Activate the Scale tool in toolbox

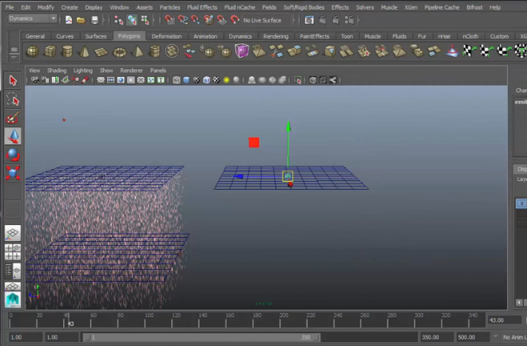pos(13,173)
